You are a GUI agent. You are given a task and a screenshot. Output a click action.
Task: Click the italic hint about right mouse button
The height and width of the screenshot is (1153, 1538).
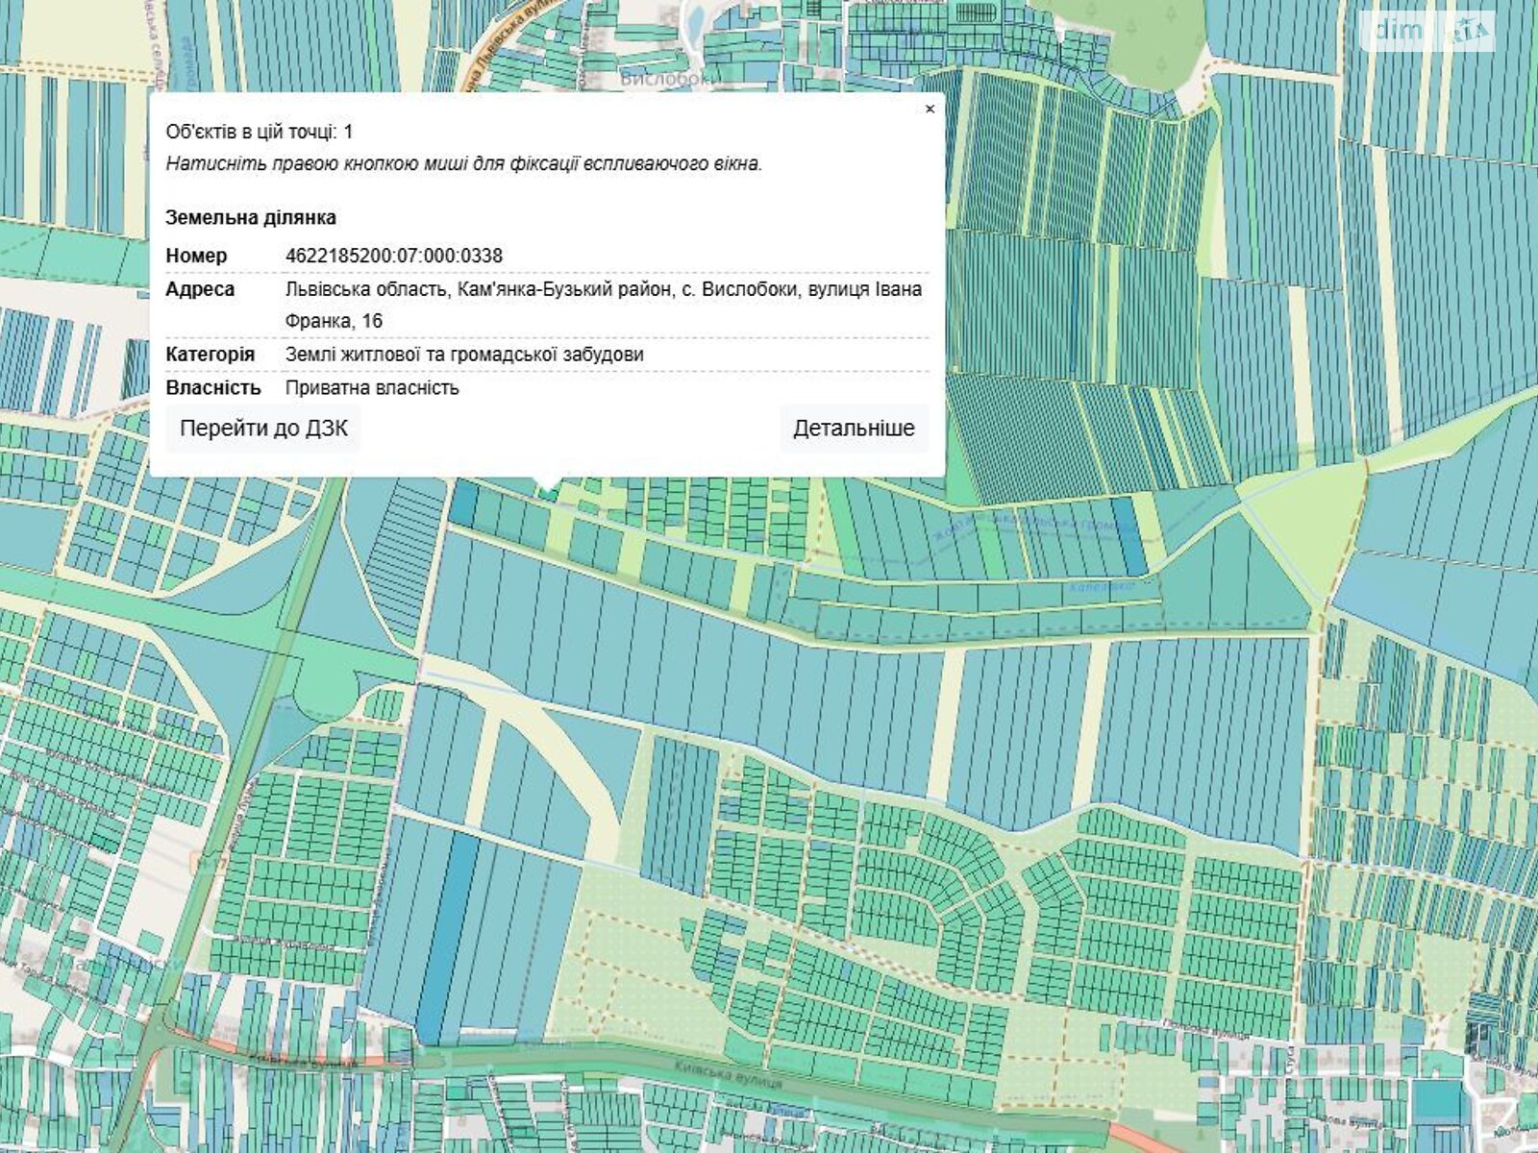464,163
